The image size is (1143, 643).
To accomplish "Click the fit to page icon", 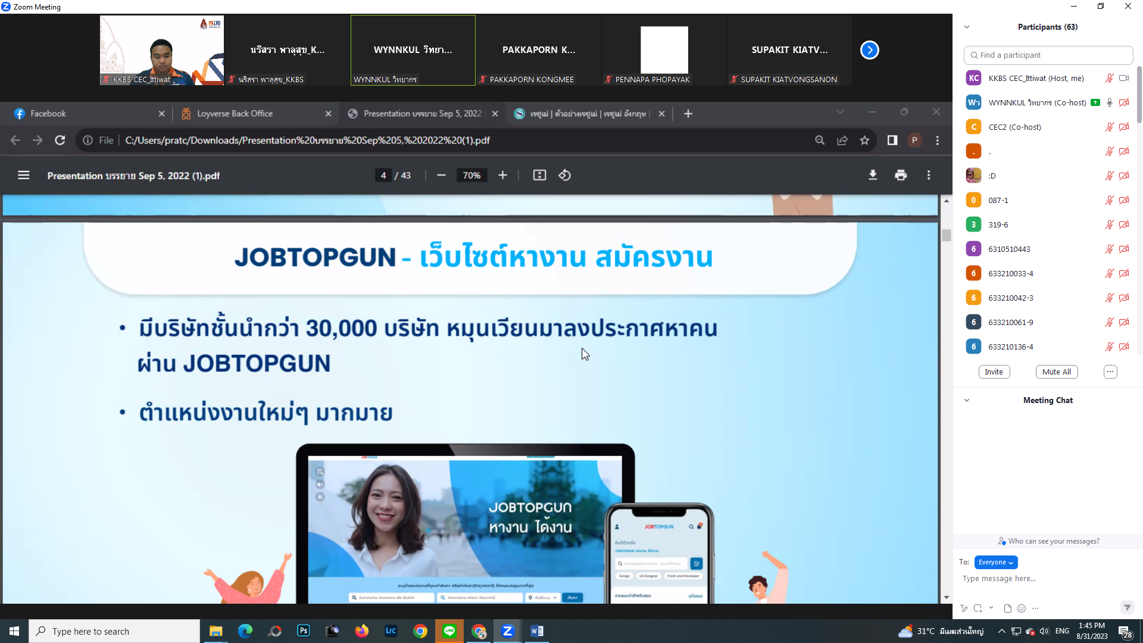I will coord(539,175).
